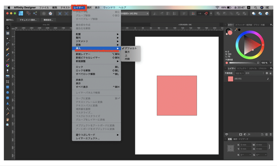This screenshot has height=166, width=277.
Task: Switch to the Pixel Persona
Action: (28, 13)
